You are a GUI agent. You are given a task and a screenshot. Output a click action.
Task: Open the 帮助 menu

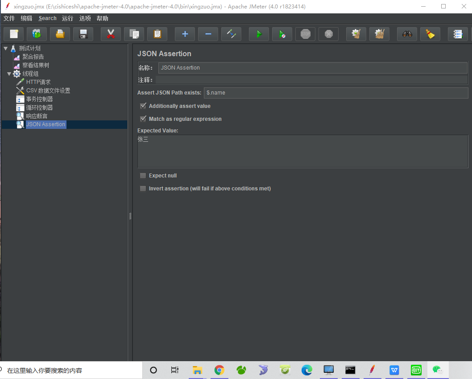pos(102,18)
